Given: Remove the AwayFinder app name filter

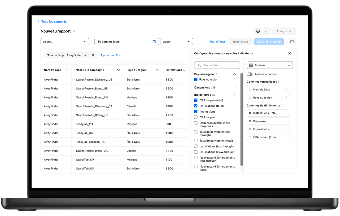Looking at the screenshot, I should coord(93,55).
